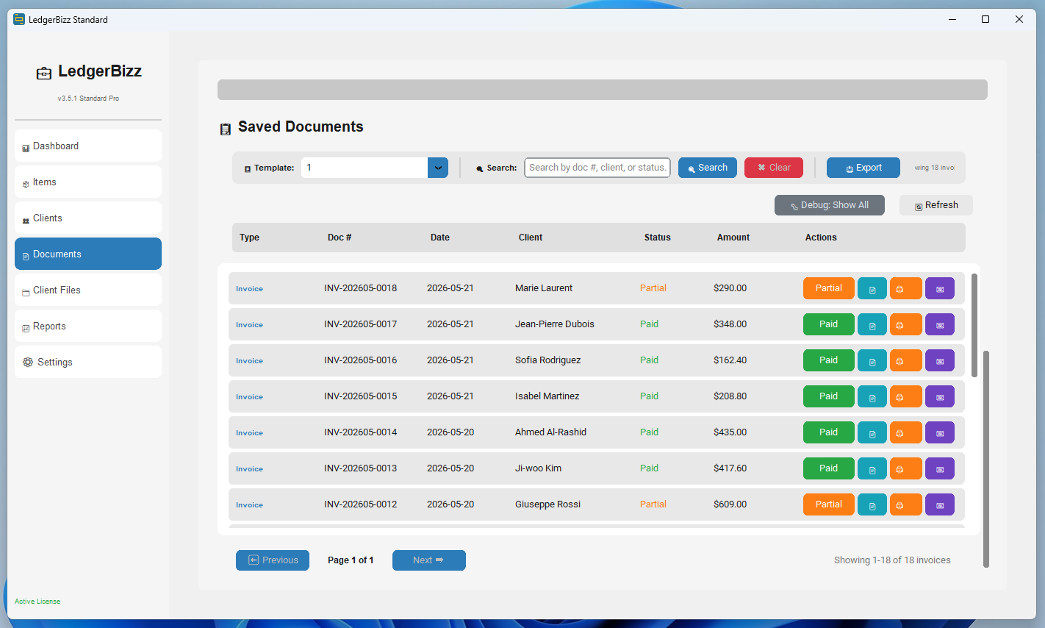
Task: Email invoice INV-202605-0017
Action: pyautogui.click(x=940, y=324)
